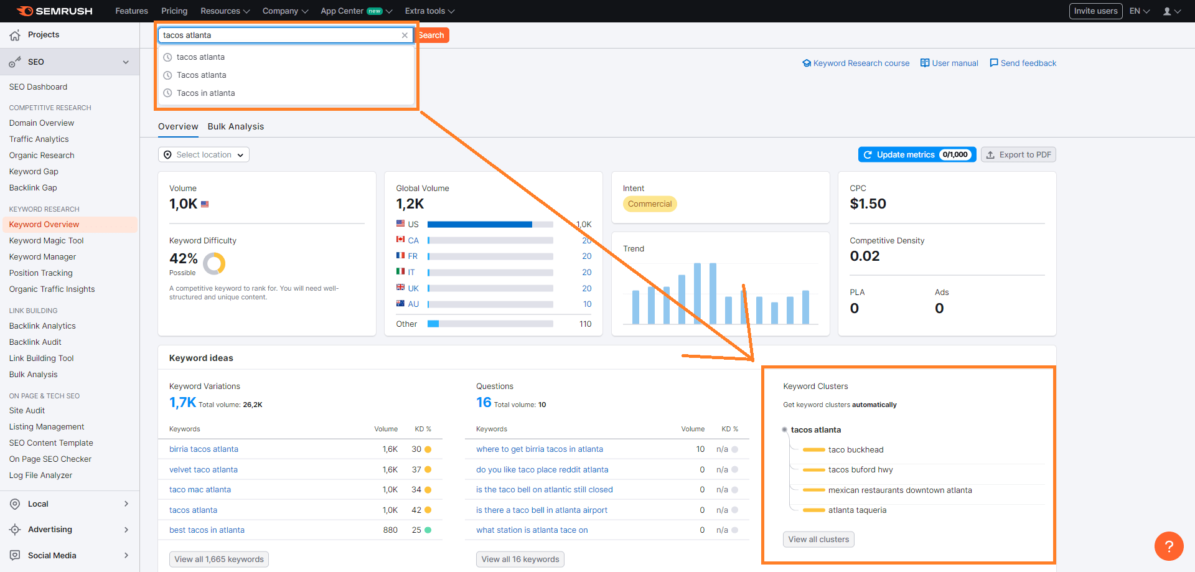The image size is (1195, 572).
Task: Expand the Resources menu
Action: [225, 11]
